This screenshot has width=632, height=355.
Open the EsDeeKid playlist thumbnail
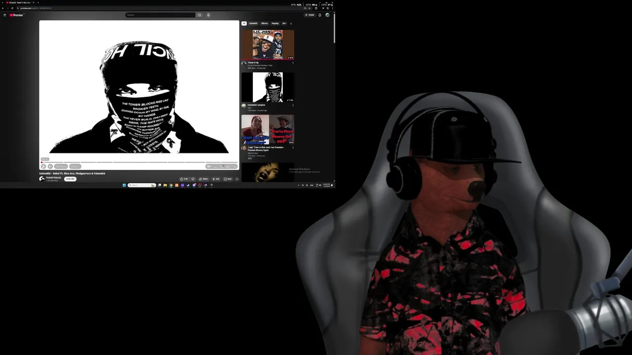pos(268,87)
